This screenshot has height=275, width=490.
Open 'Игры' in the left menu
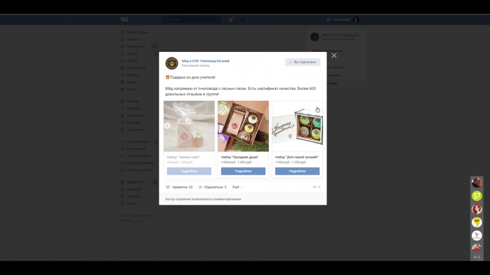[x=131, y=89]
